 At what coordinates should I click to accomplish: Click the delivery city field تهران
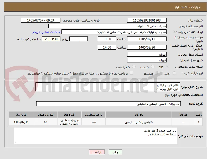click(x=147, y=60)
